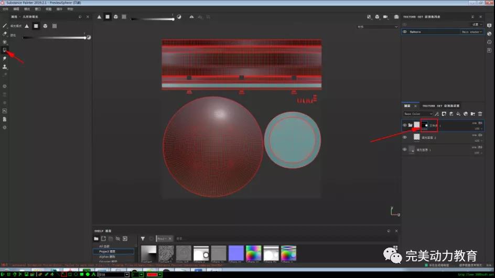Open the second menu in menu bar
This screenshot has height=278, width=495.
(x=16, y=9)
